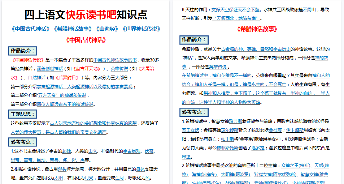The width and height of the screenshot is (344, 184).
Task: Click underlined 狩猎女神(阿尔忒弥斯)
Action: (275, 175)
